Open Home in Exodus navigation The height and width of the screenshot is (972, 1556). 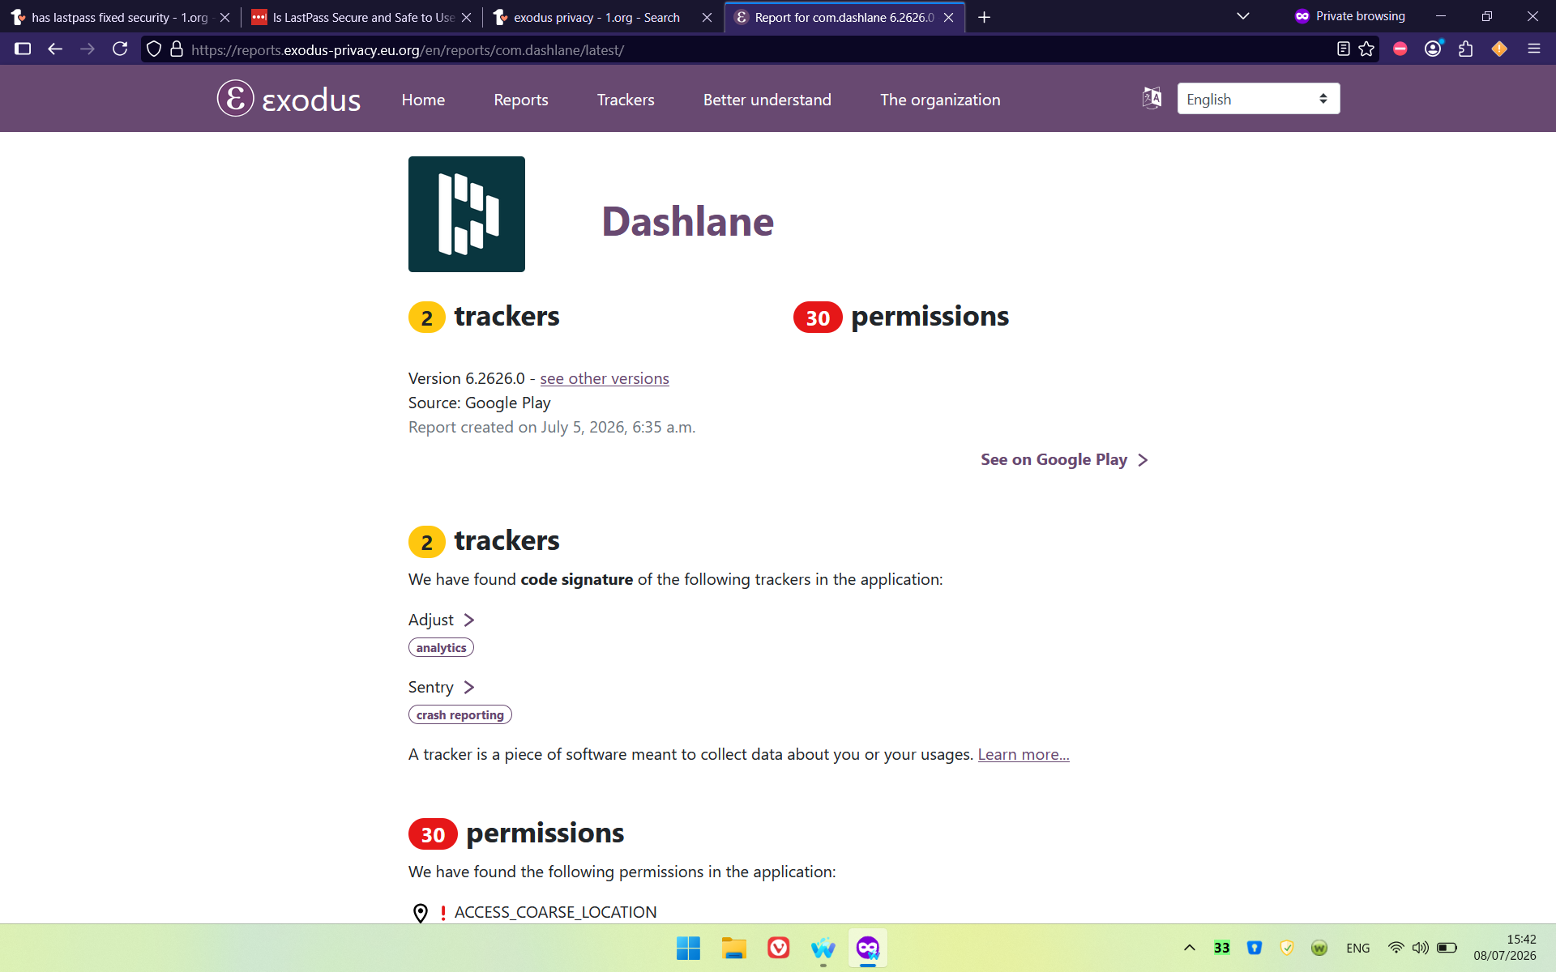point(423,100)
